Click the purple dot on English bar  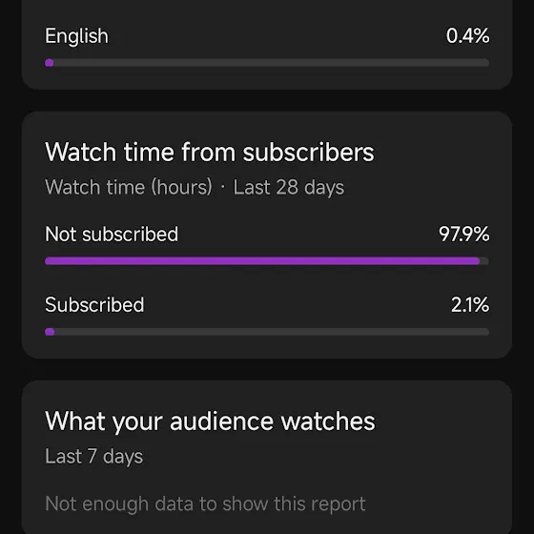click(50, 63)
